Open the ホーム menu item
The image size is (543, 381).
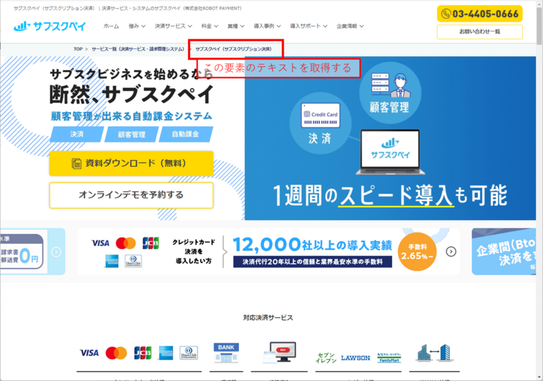point(111,26)
